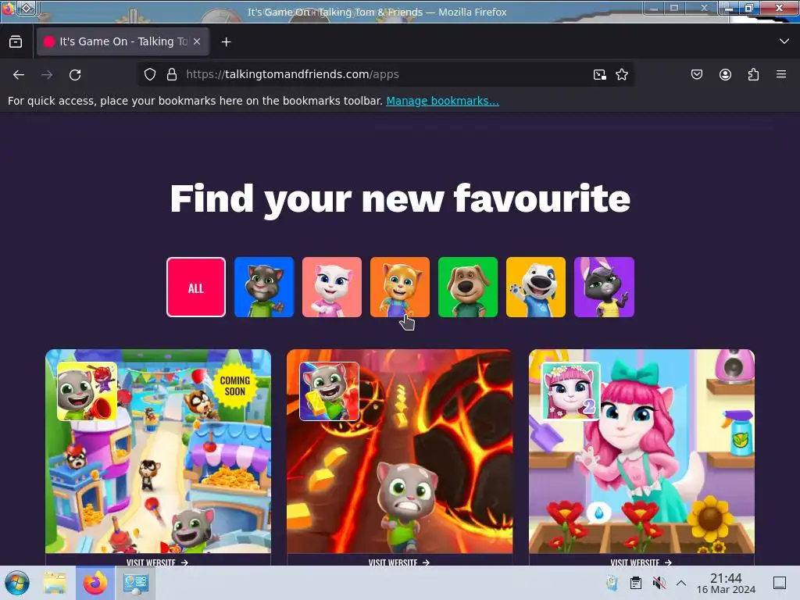Reload the current page
Viewport: 800px width, 600px height.
tap(75, 74)
